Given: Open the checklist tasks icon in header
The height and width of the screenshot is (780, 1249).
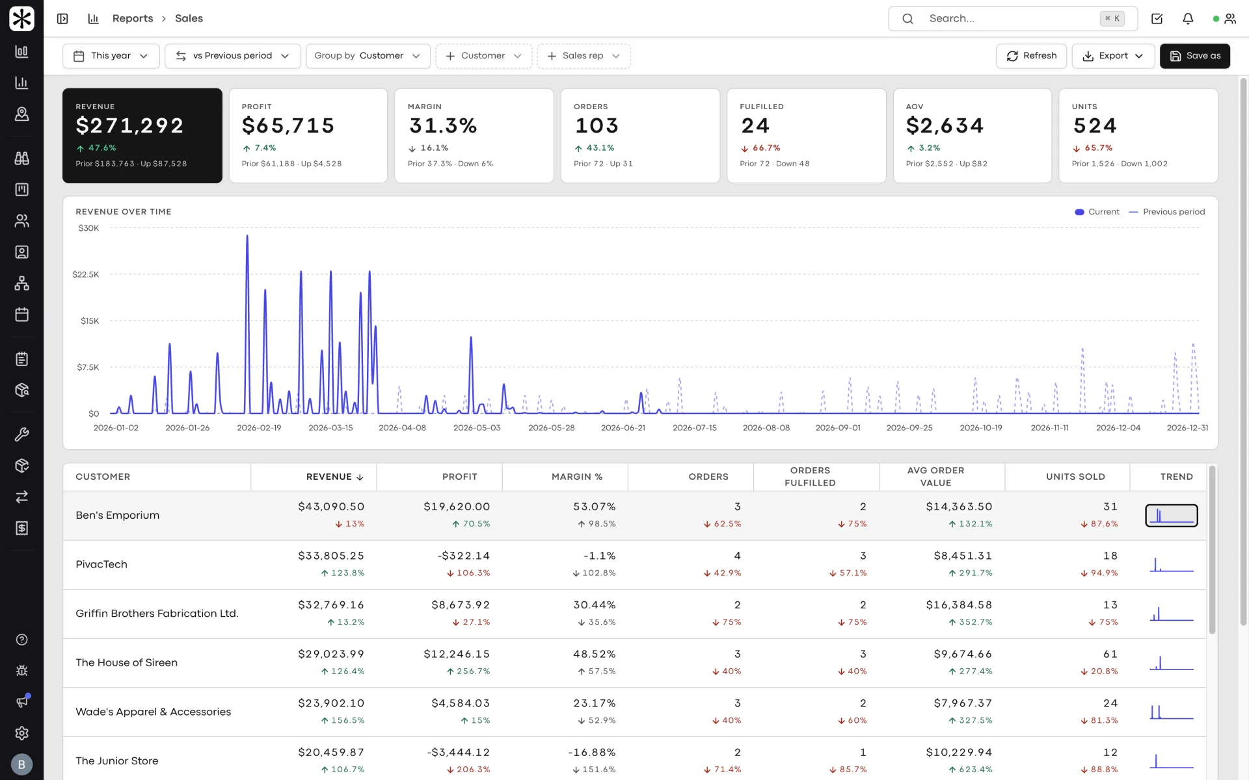Looking at the screenshot, I should pyautogui.click(x=1157, y=19).
